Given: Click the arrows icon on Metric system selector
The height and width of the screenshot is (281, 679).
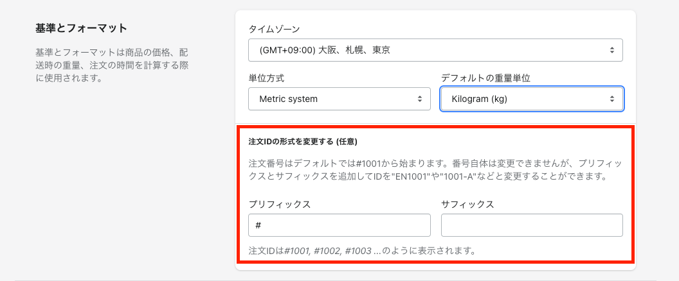Looking at the screenshot, I should (419, 99).
